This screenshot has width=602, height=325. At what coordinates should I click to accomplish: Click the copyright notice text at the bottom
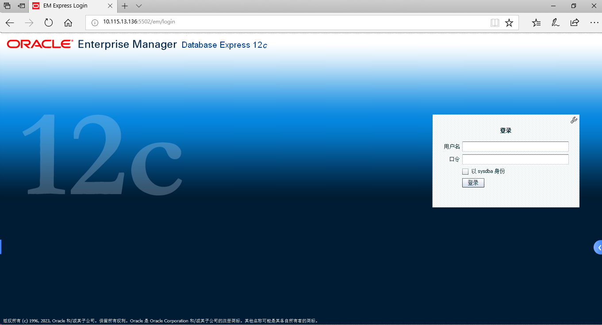[x=161, y=321]
